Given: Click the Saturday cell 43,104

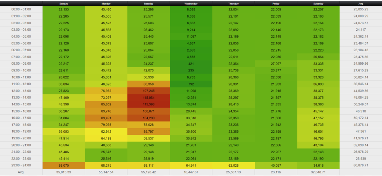Looking at the screenshot, I should [319, 145].
